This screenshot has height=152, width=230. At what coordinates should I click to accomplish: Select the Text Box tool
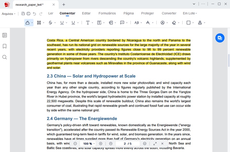[x=99, y=23]
